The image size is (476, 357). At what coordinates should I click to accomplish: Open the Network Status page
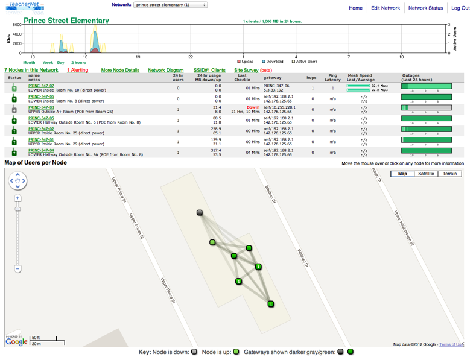(425, 8)
